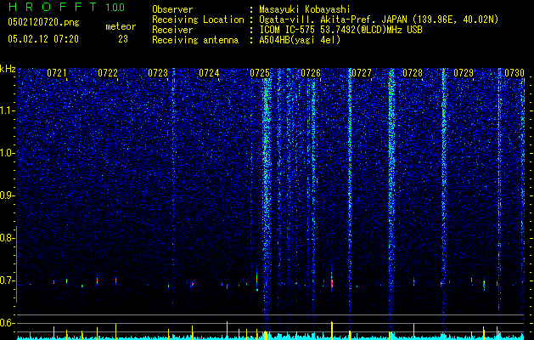Click the date stamp 05.02.12 07:20

pos(43,39)
